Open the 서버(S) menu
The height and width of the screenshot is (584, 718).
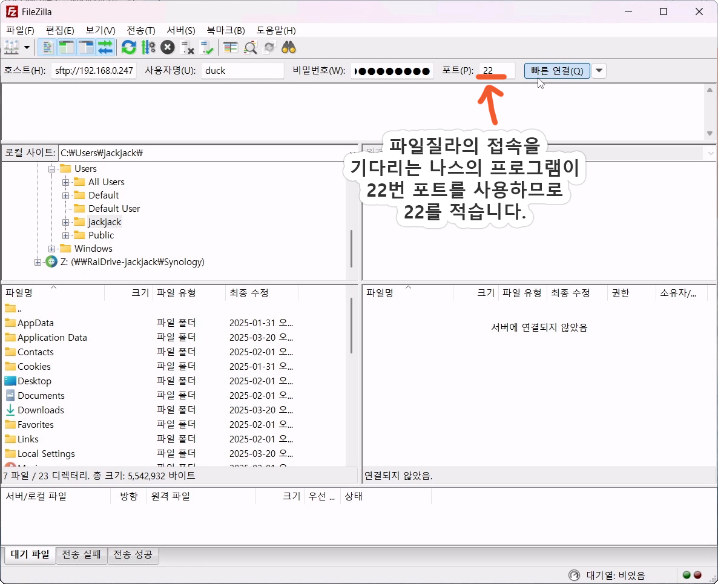181,31
